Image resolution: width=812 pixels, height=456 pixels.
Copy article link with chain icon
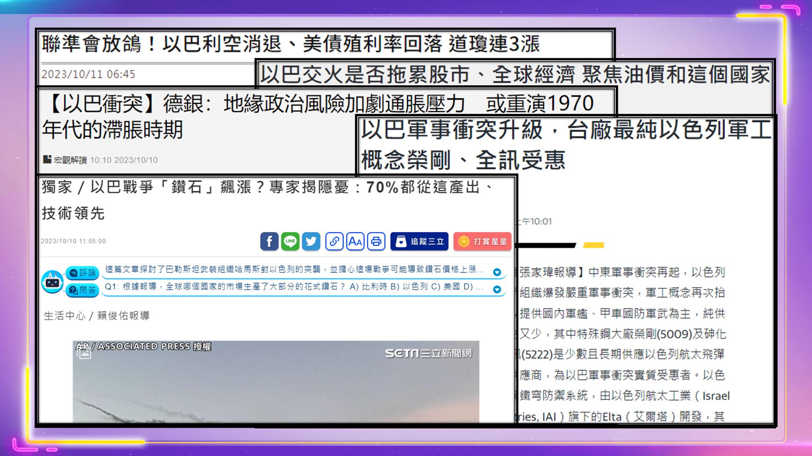point(334,242)
